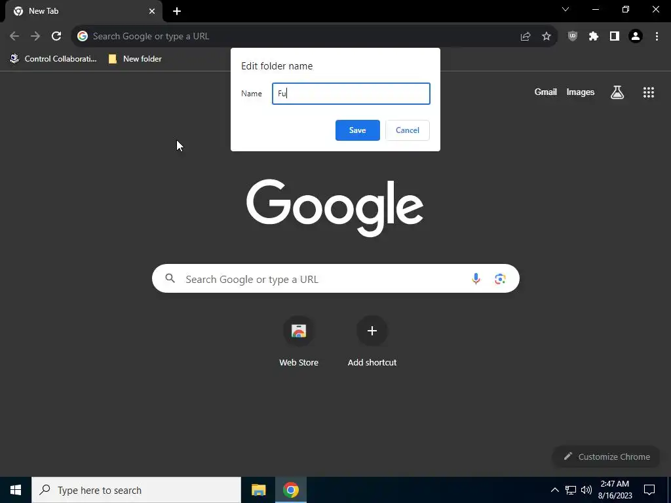Open the Images link
671x503 pixels.
581,92
